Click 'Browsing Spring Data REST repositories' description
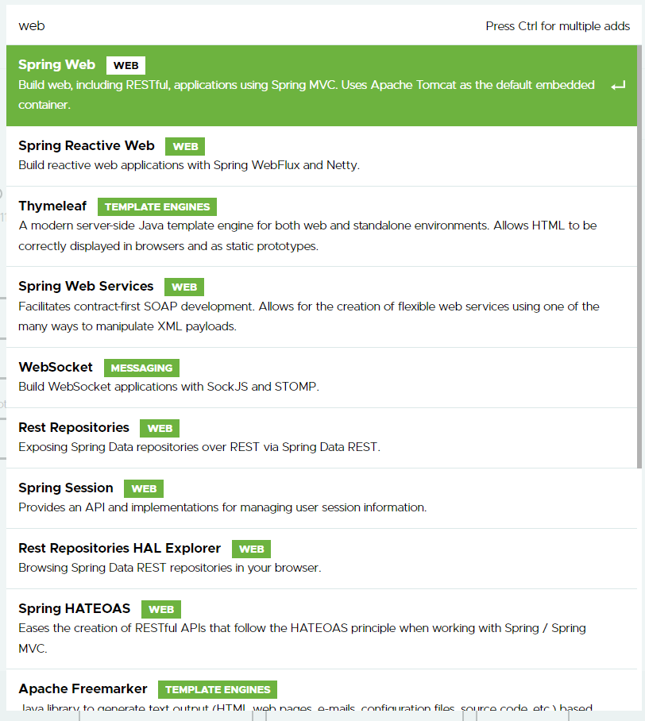 pyautogui.click(x=170, y=568)
